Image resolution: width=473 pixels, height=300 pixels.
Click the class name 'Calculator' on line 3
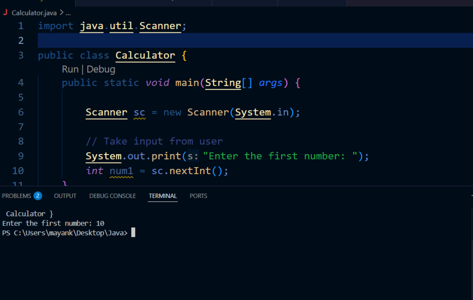click(x=145, y=55)
